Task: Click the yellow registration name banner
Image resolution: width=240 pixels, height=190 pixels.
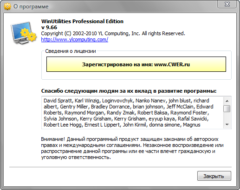Action: click(x=136, y=64)
